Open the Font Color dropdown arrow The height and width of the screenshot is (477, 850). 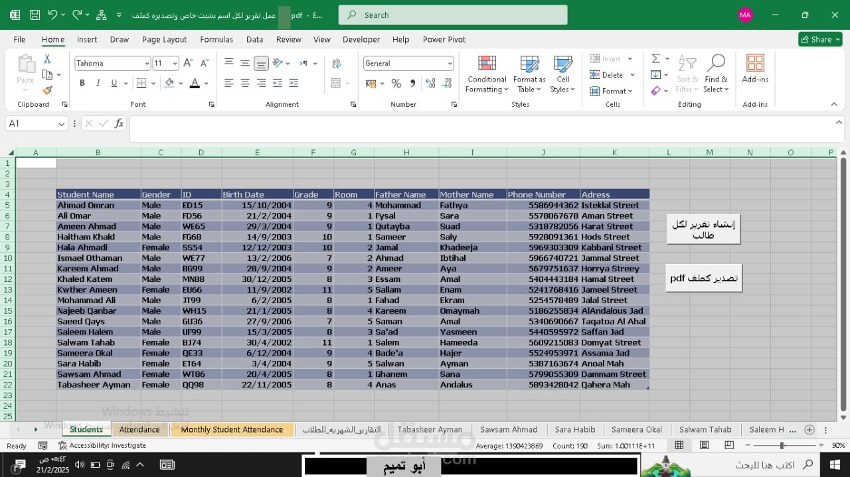point(207,83)
